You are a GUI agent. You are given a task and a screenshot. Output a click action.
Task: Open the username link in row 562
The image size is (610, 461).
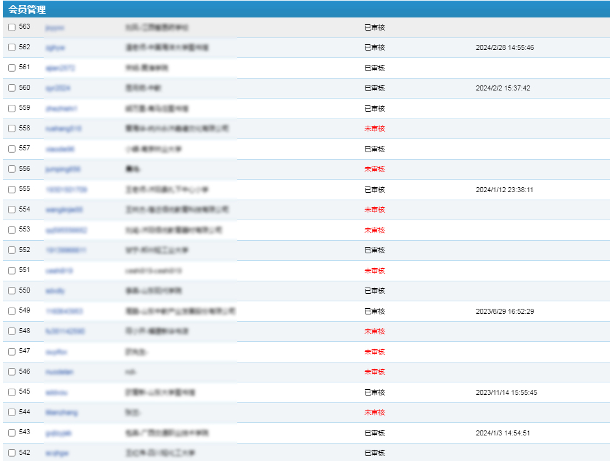[55, 47]
